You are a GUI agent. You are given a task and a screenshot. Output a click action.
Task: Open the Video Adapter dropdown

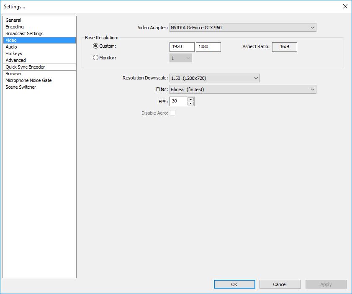243,28
